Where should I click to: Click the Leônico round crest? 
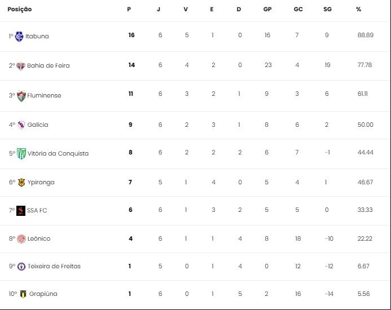(21, 239)
